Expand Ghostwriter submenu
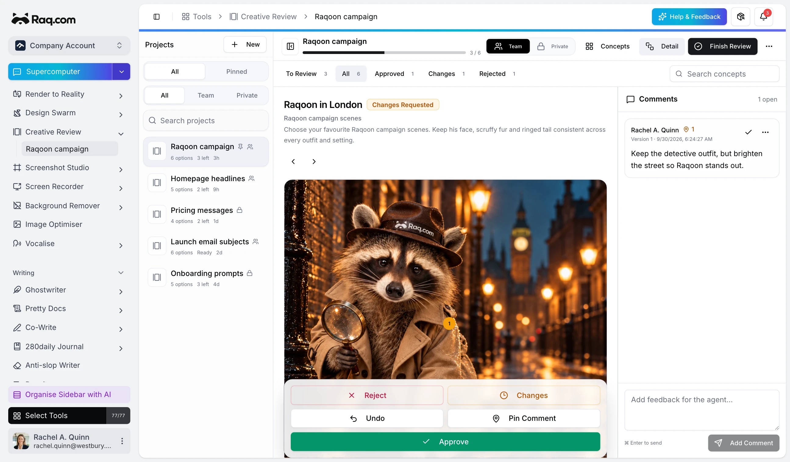 [x=121, y=291]
